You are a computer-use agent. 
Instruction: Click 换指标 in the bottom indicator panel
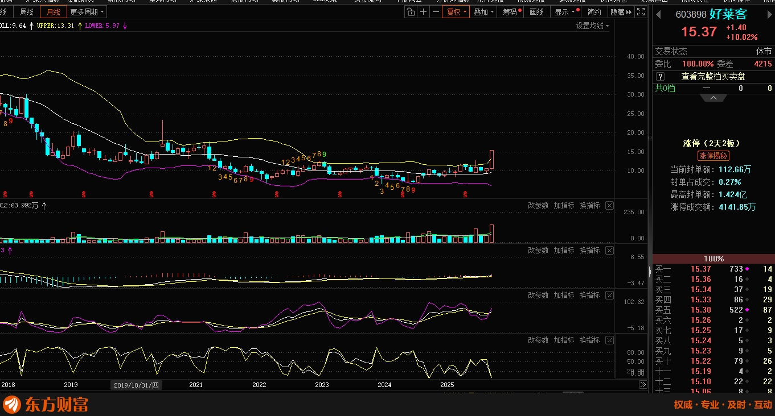click(589, 340)
